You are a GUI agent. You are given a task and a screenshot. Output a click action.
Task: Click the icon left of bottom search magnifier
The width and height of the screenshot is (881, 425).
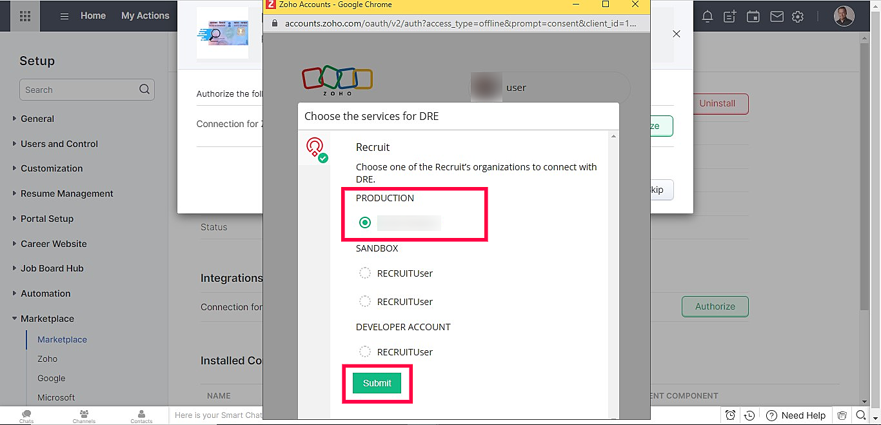tap(842, 415)
